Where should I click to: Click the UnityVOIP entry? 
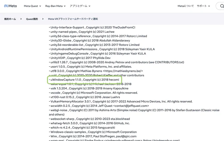click(x=80, y=58)
